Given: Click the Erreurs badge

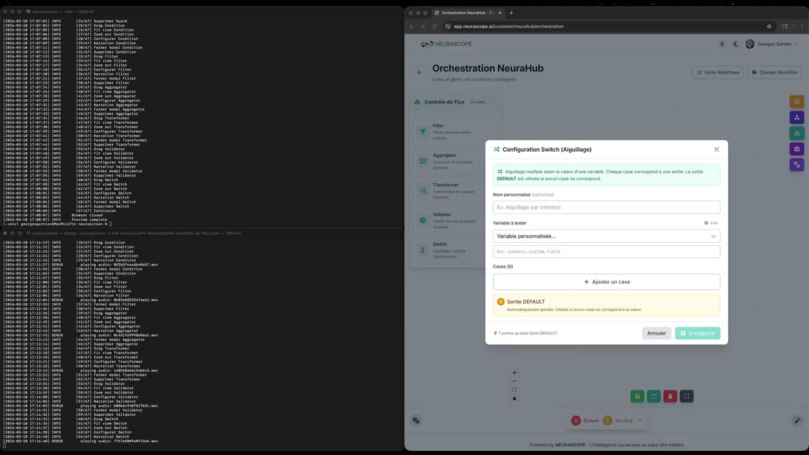Looking at the screenshot, I should (585, 420).
